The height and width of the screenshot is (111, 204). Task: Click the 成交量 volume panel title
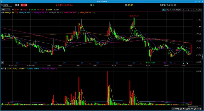(x=4, y=69)
